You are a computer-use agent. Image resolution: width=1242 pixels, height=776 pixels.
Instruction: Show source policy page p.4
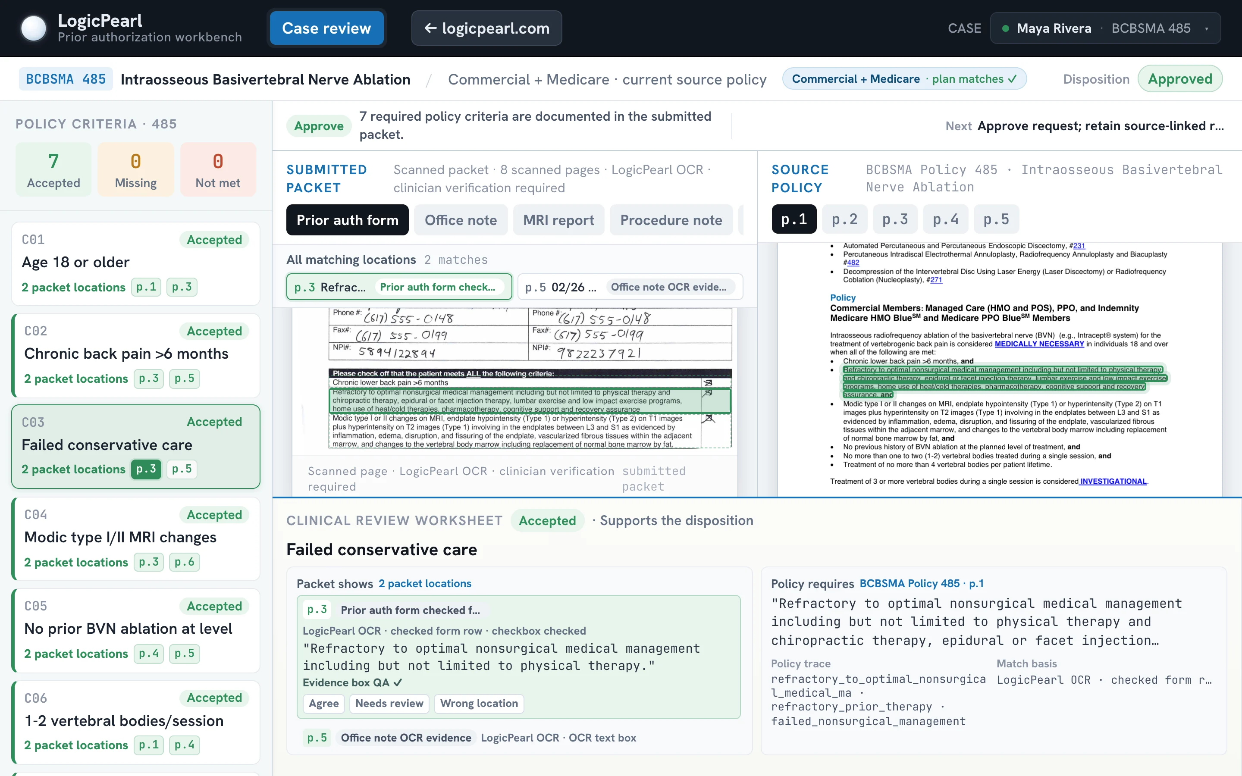[x=945, y=219]
